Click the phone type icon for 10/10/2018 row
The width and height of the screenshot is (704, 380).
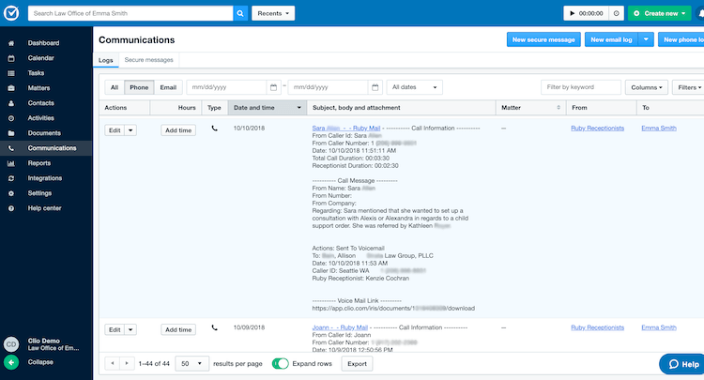(x=215, y=129)
